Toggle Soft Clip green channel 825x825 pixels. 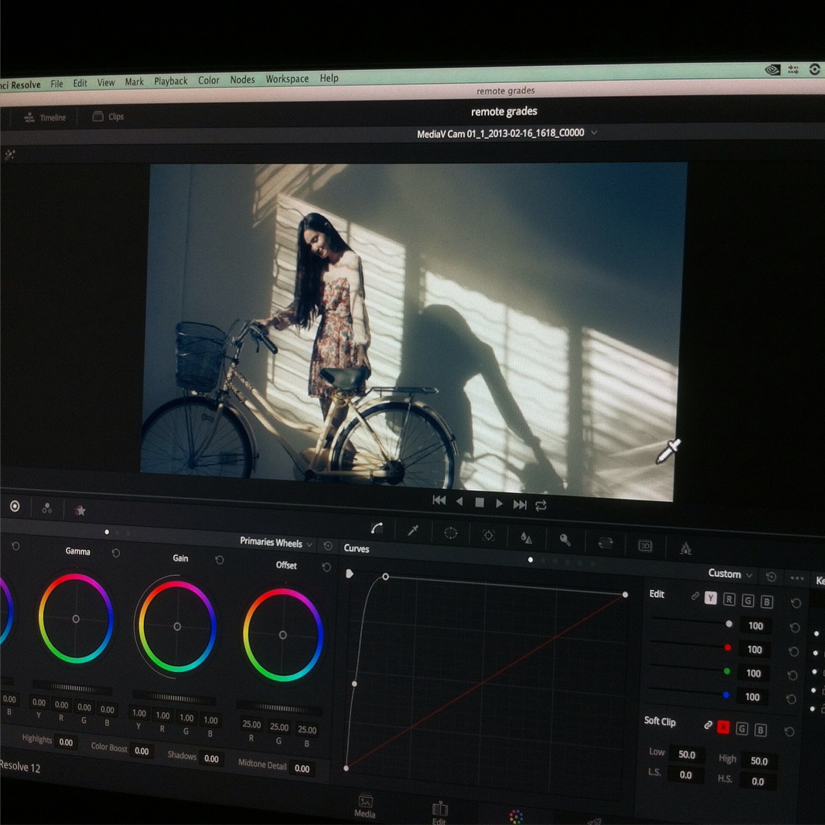pos(742,728)
